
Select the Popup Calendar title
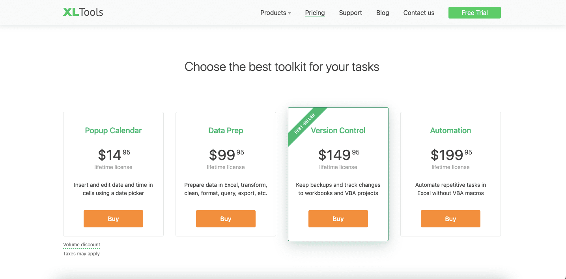coord(113,130)
